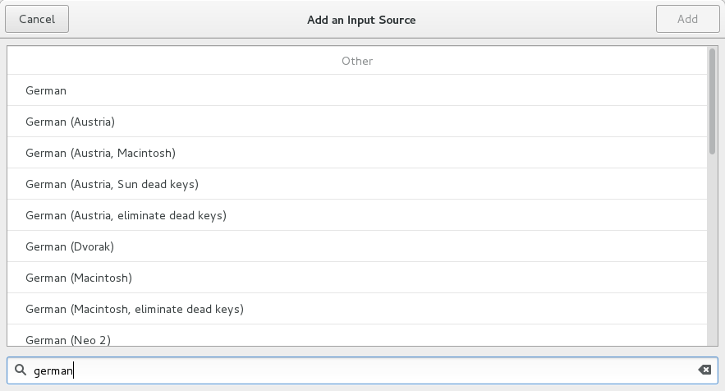Click the magnifier search icon
Viewport: 725px width, 391px height.
point(21,370)
